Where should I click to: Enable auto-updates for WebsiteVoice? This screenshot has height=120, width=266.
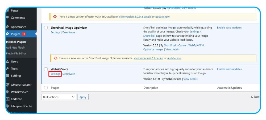pos(229,69)
